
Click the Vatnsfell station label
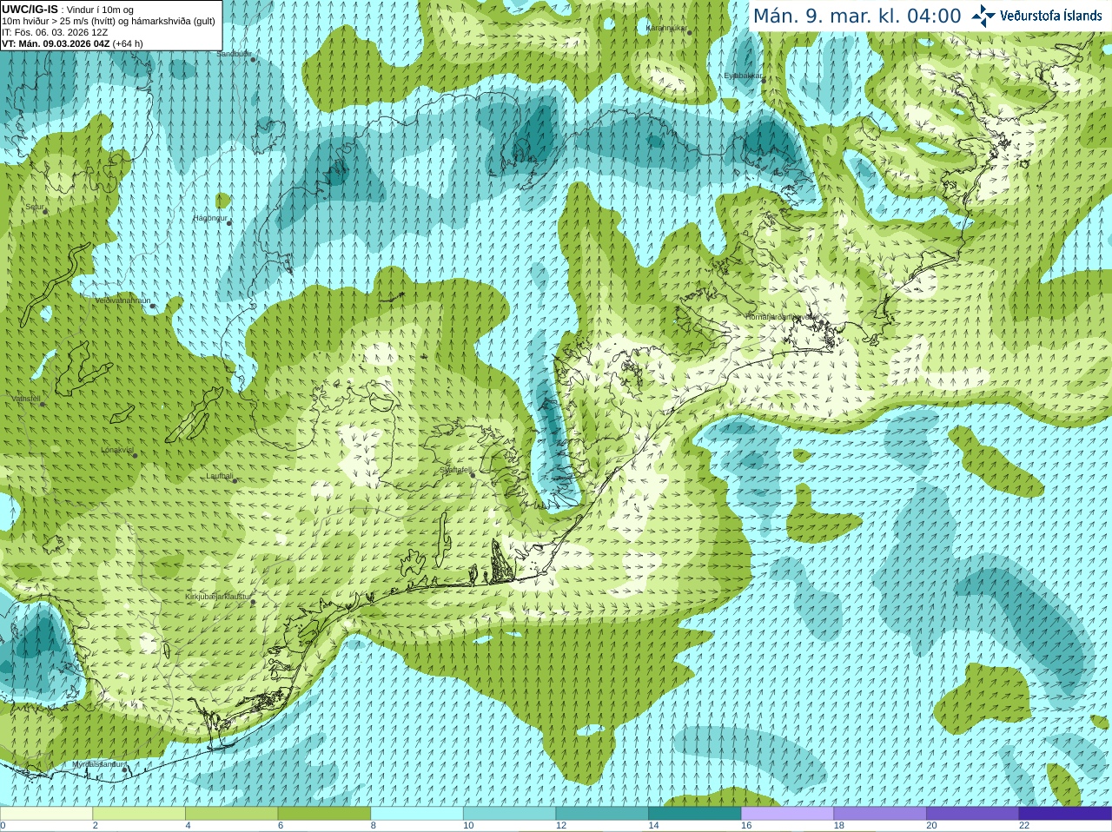26,399
